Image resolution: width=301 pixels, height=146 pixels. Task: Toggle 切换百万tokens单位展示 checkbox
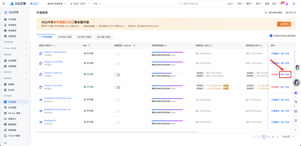(x=271, y=36)
